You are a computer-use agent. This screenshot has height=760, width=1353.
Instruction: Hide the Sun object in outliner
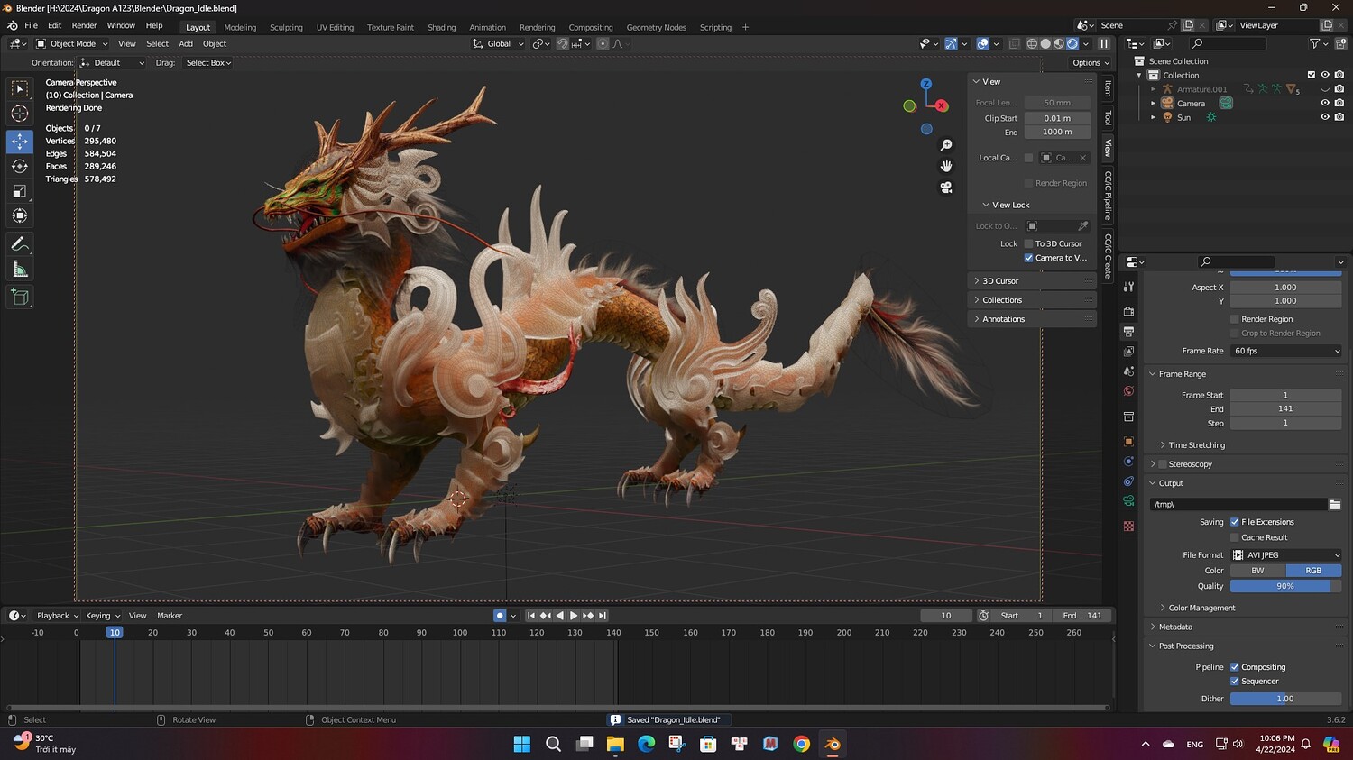[1324, 117]
